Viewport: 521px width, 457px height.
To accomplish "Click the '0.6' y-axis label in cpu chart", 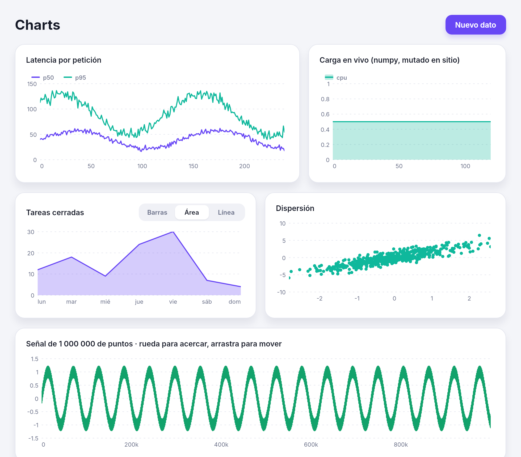I will [325, 114].
